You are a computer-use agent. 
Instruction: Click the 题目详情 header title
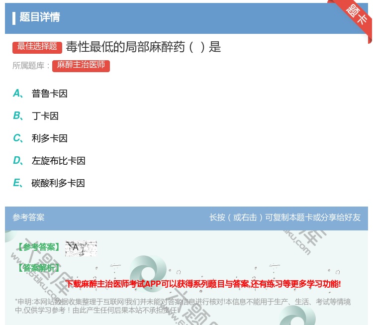click(x=40, y=17)
